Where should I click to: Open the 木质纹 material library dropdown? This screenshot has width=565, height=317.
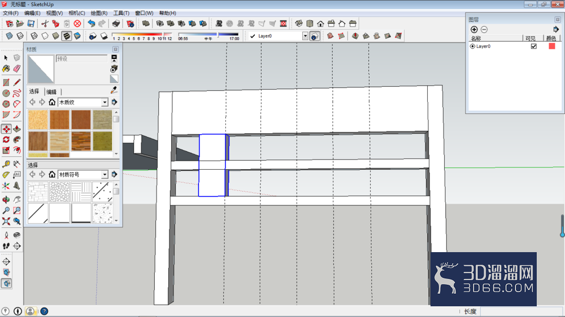(105, 103)
